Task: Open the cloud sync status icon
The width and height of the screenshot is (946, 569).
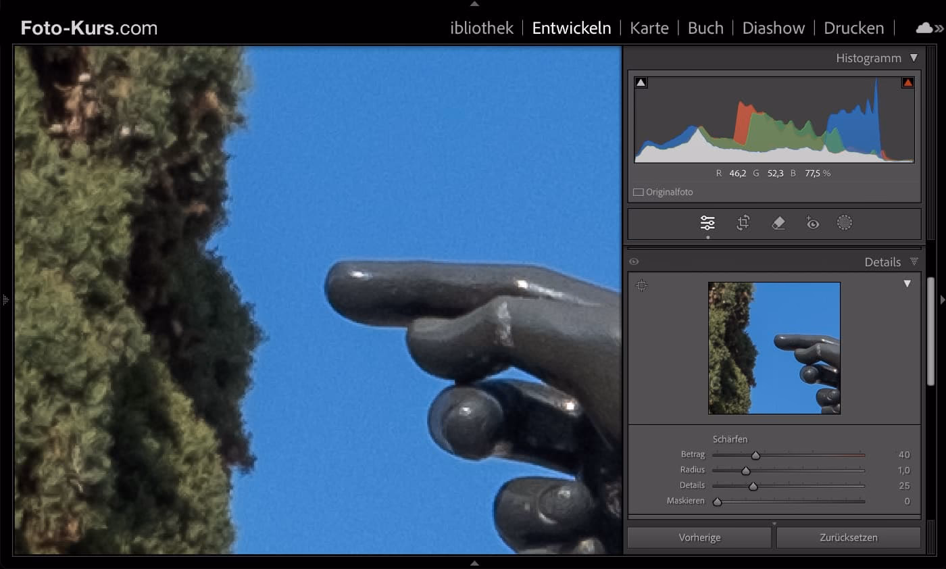Action: (x=925, y=28)
